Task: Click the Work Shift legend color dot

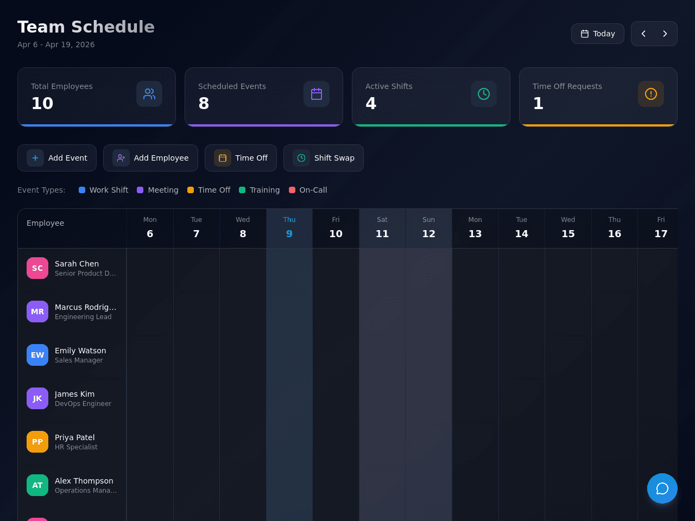Action: pos(82,190)
